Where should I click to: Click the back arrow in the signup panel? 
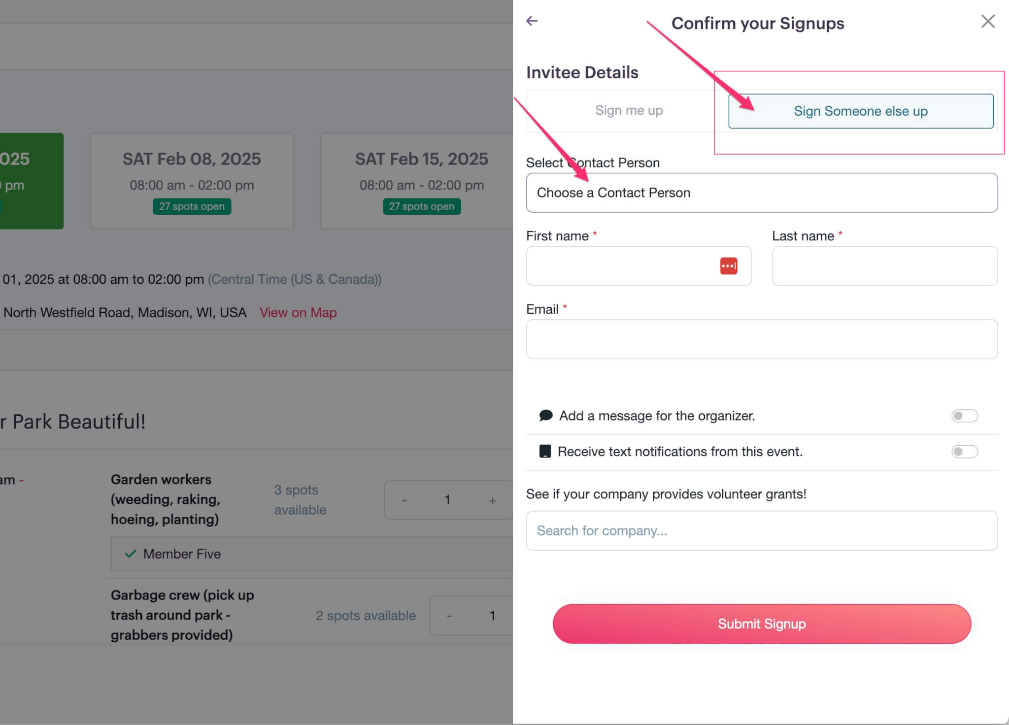[532, 21]
